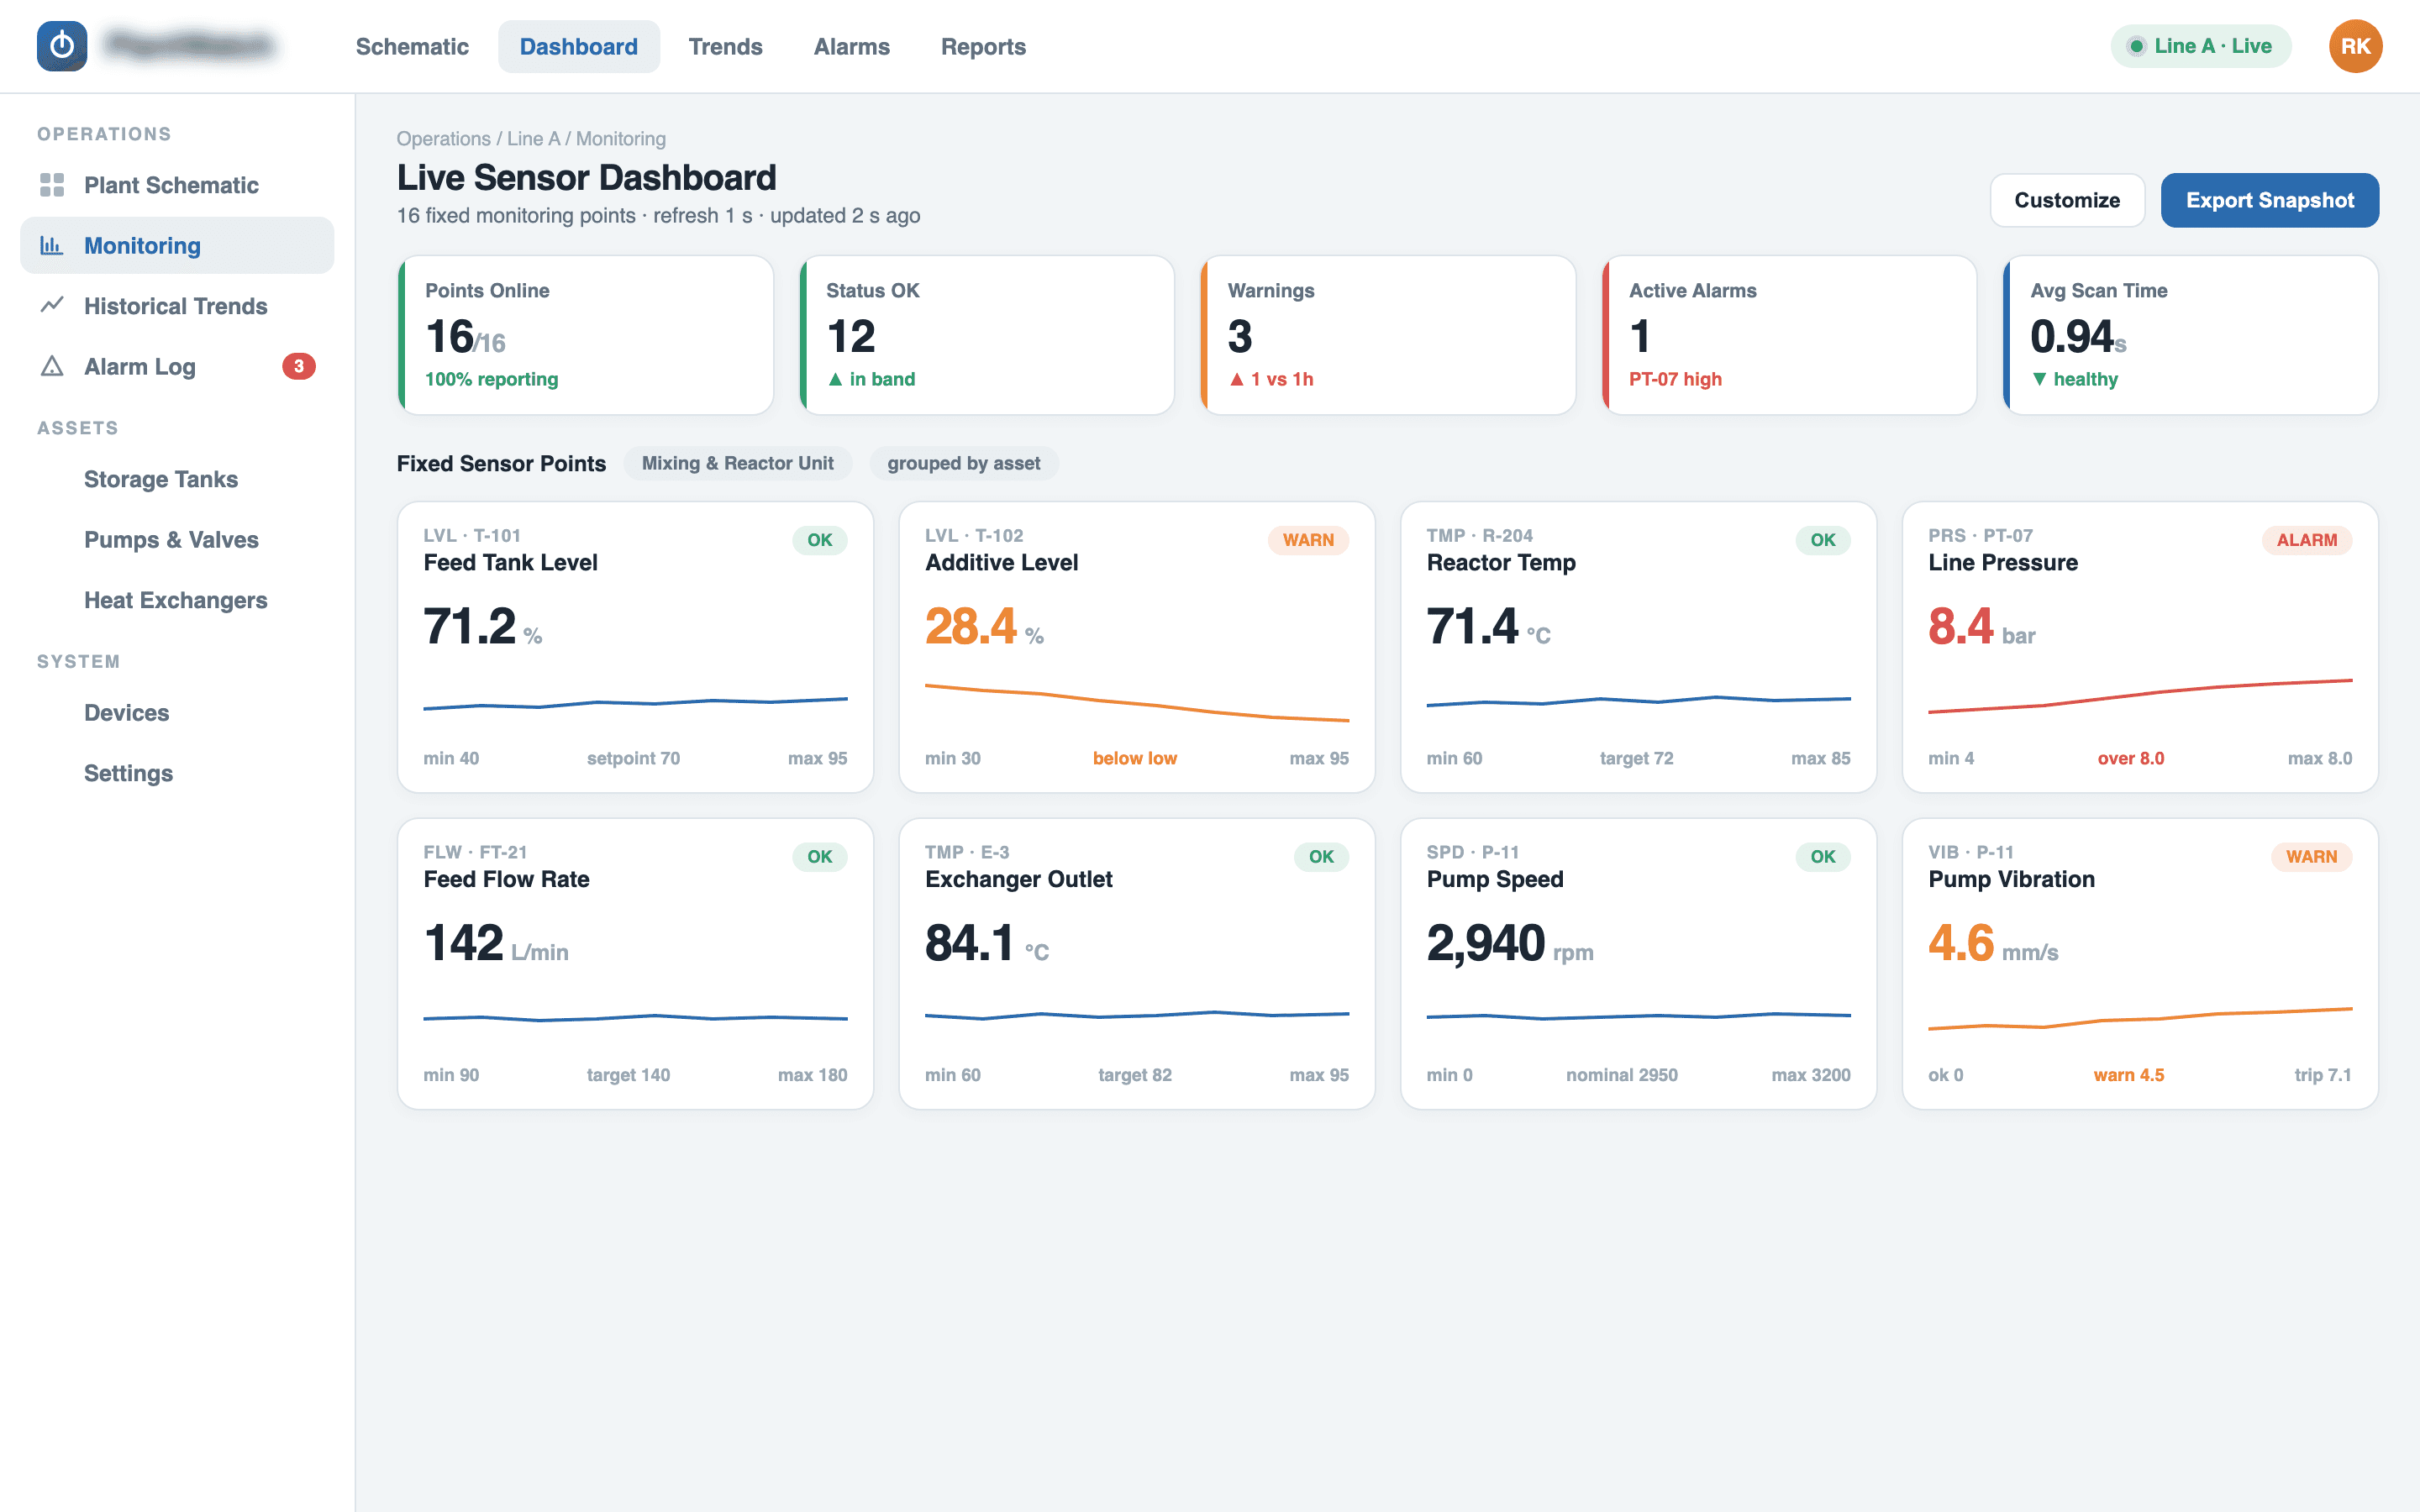Click the red 3 alarm badge
Image resolution: width=2420 pixels, height=1512 pixels.
tap(298, 366)
